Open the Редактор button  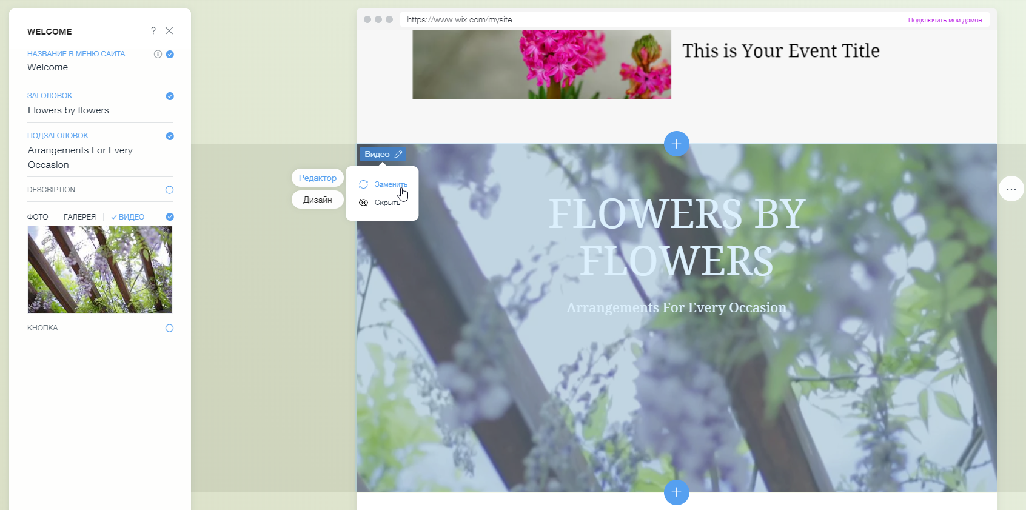click(x=317, y=178)
